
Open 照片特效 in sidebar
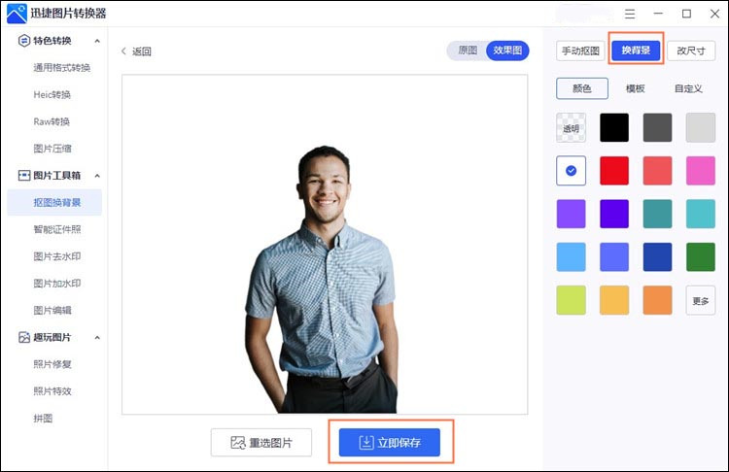52,391
